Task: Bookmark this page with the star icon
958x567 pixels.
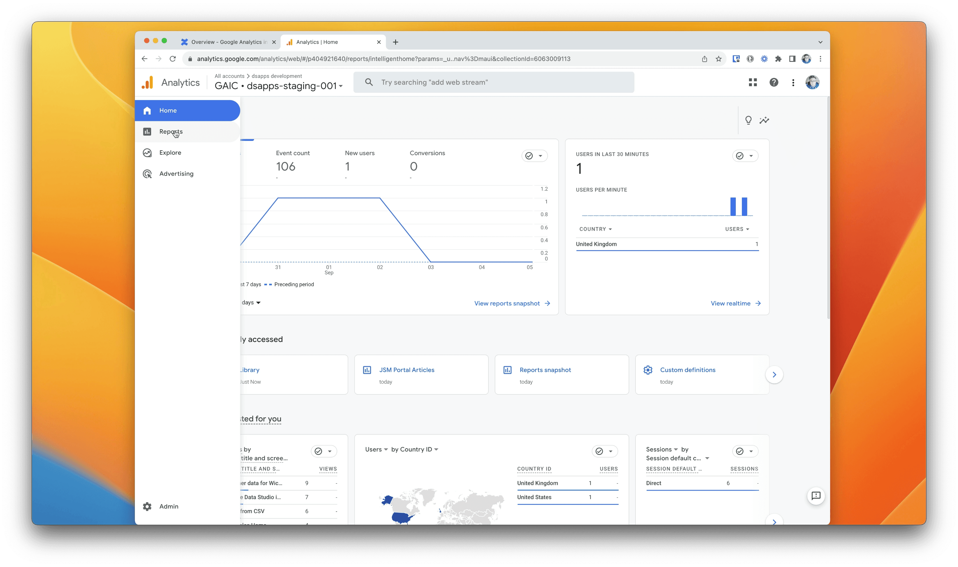Action: (x=718, y=58)
